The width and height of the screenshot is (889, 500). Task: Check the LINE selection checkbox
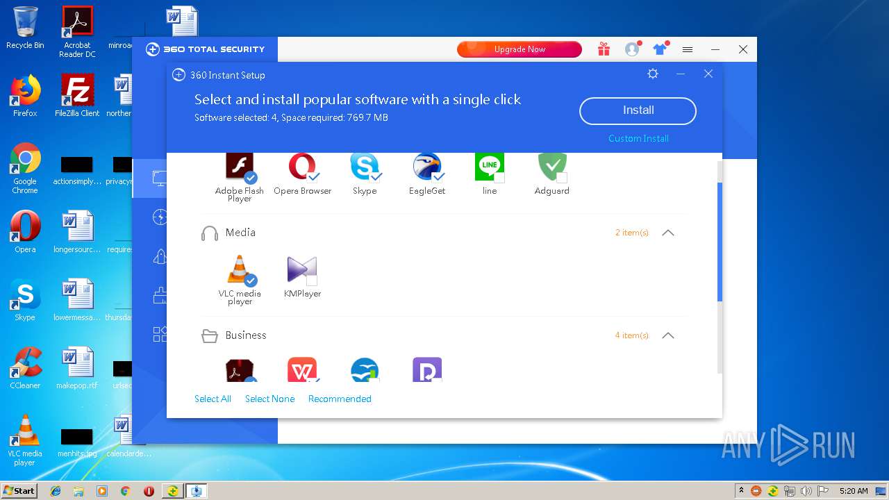(499, 178)
